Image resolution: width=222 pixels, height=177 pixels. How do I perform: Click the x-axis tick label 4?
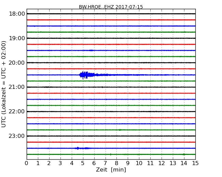[x=72, y=163]
